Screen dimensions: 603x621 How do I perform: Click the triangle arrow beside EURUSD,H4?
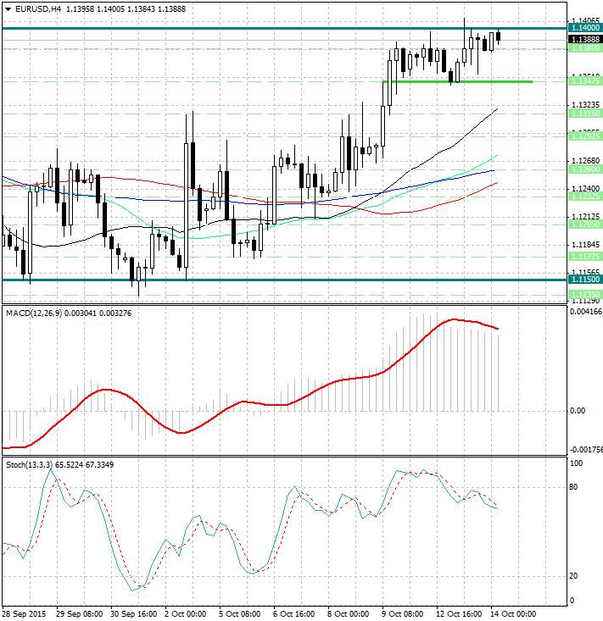tap(8, 9)
